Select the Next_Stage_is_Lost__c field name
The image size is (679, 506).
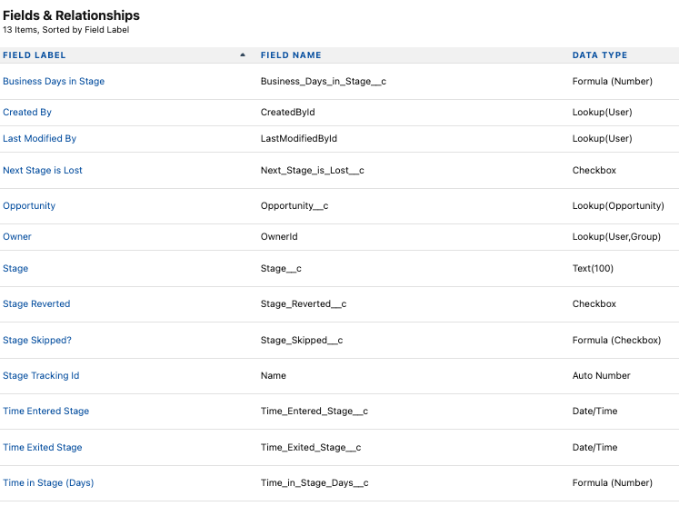point(312,170)
